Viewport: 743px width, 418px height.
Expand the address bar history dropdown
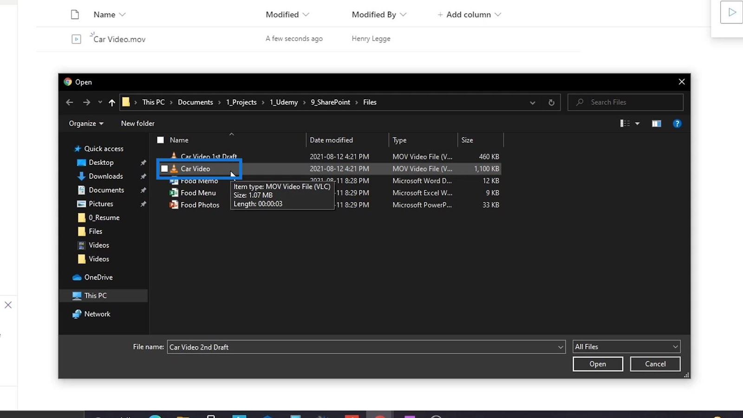point(533,103)
